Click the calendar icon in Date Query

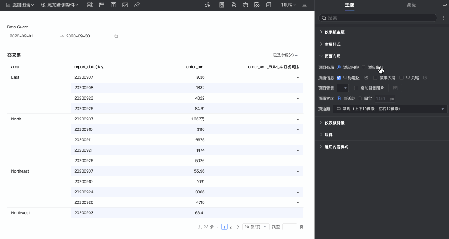116,36
